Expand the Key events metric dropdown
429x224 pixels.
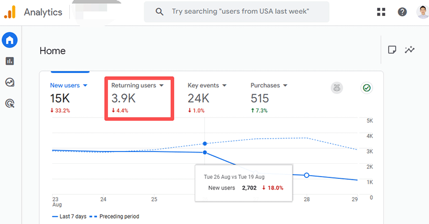(x=224, y=85)
